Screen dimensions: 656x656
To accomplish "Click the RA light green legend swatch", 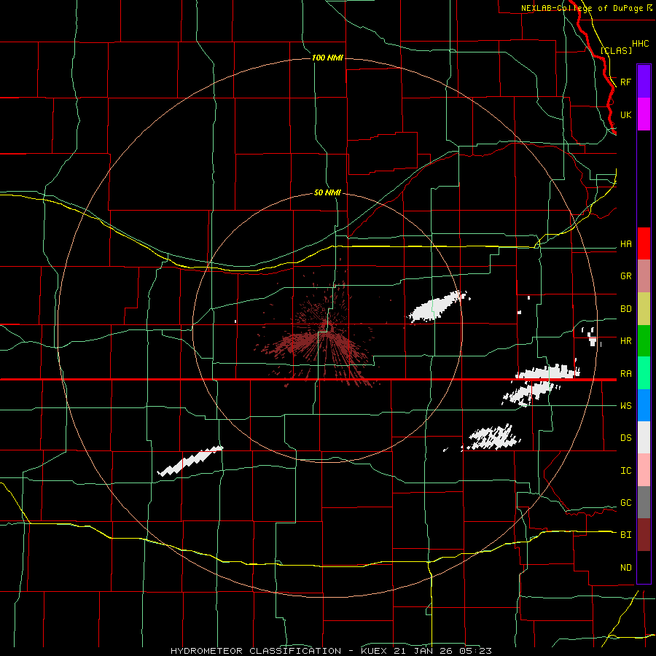I will pos(644,373).
